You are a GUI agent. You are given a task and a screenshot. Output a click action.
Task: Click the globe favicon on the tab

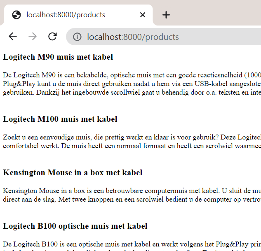pyautogui.click(x=16, y=15)
